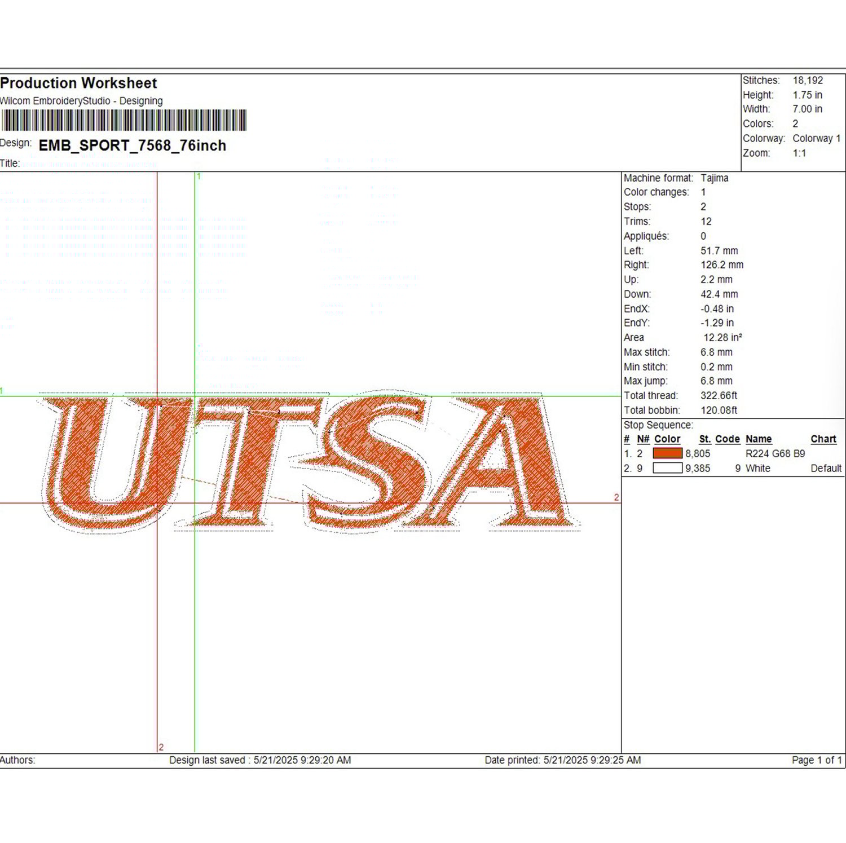Click the "Max jump:" label
The image size is (846, 843).
point(646,381)
